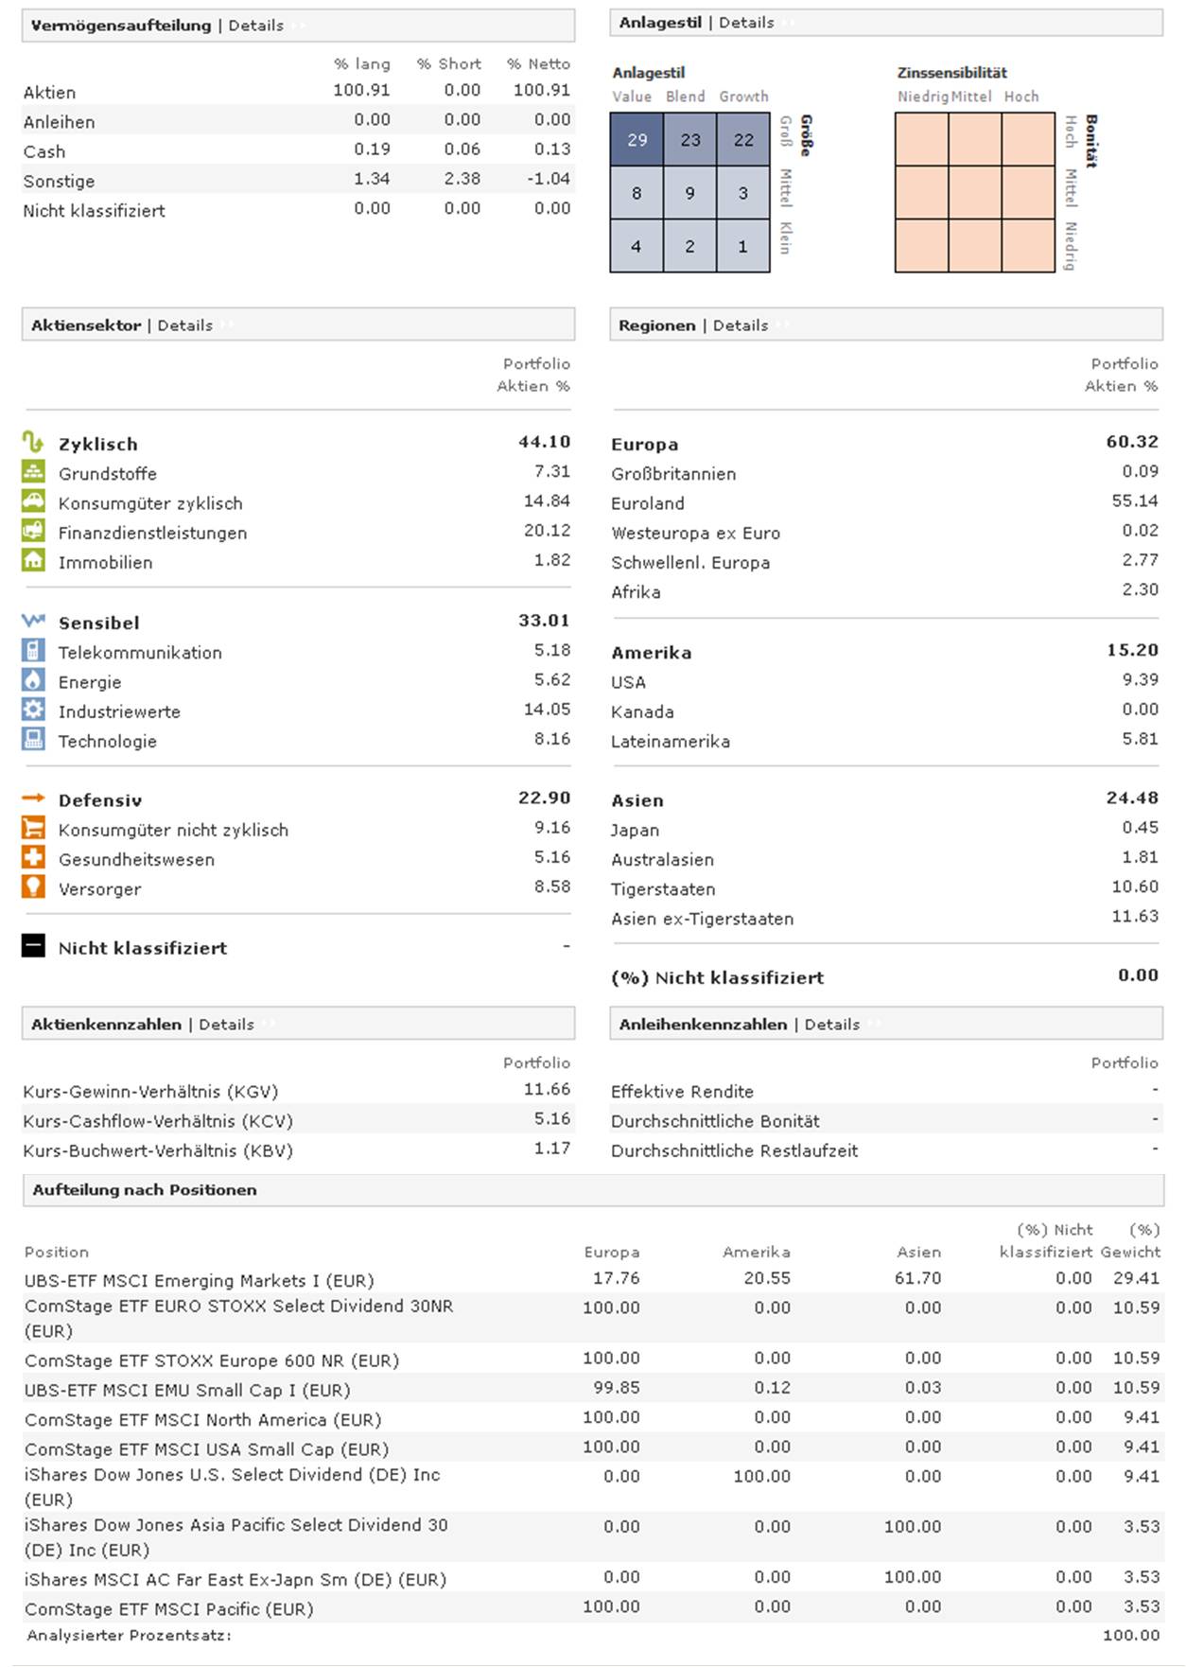Open Details link for Aktienkennzahlen

[226, 1025]
